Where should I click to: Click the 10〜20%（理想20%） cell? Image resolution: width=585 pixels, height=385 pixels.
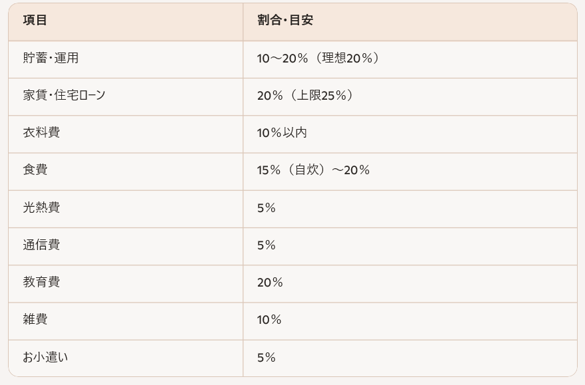click(x=318, y=58)
